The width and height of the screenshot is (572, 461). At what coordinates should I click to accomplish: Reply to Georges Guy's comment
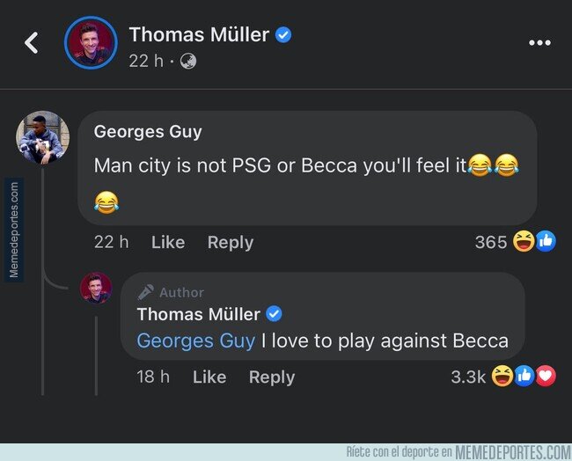tap(231, 243)
